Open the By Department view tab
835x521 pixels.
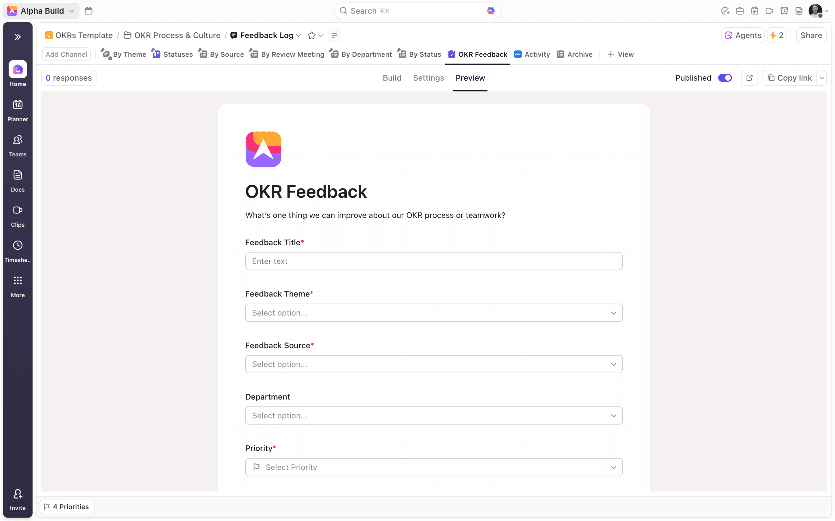[x=361, y=54]
